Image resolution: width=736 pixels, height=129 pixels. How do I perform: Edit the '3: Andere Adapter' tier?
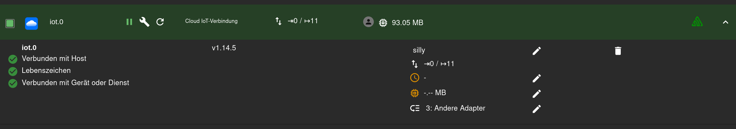click(537, 109)
